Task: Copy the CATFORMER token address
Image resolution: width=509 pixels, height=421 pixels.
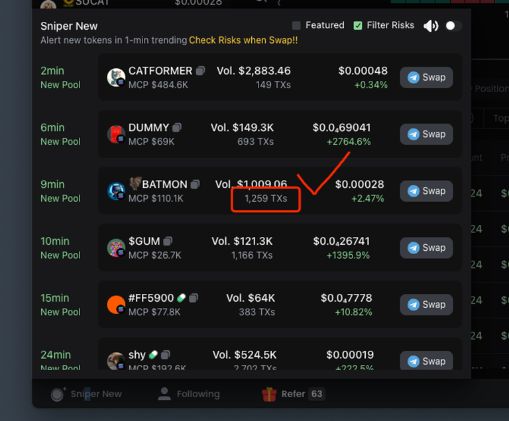Action: click(x=200, y=71)
